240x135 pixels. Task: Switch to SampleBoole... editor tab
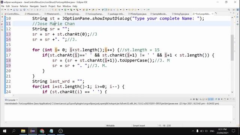tap(158, 14)
